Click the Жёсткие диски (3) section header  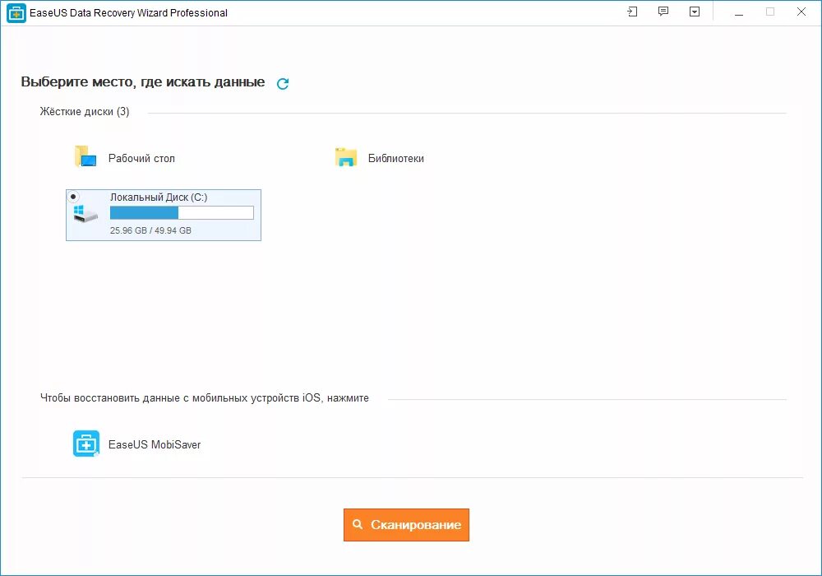click(85, 112)
